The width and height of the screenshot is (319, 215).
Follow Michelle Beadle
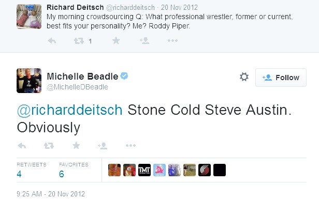coord(281,78)
